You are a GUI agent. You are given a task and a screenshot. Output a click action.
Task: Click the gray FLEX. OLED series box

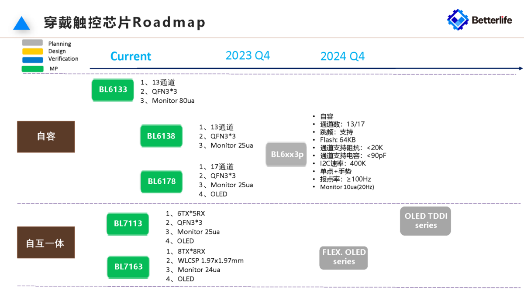(344, 257)
